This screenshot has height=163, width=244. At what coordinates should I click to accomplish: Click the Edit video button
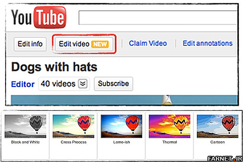click(84, 44)
